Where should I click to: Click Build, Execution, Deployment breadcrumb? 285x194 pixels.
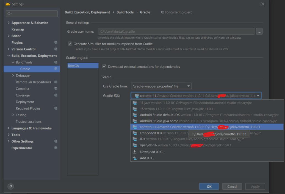(87, 12)
